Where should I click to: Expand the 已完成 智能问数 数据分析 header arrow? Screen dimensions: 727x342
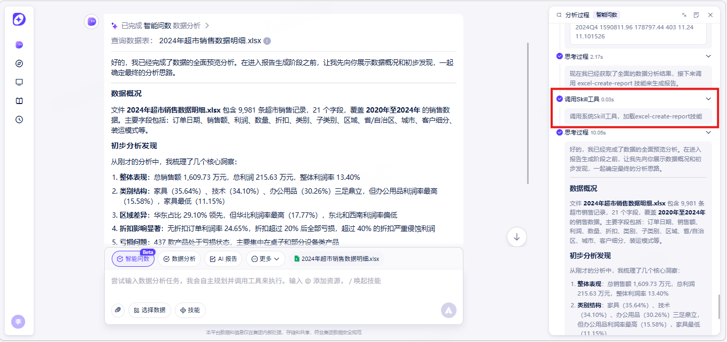[x=207, y=26]
